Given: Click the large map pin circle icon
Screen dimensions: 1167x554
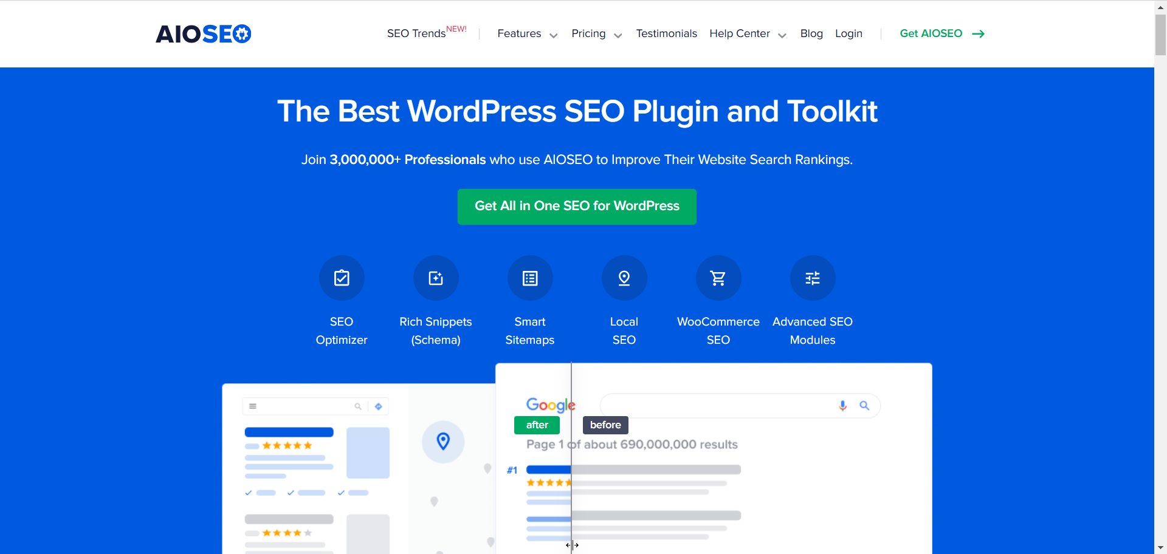Looking at the screenshot, I should point(443,442).
